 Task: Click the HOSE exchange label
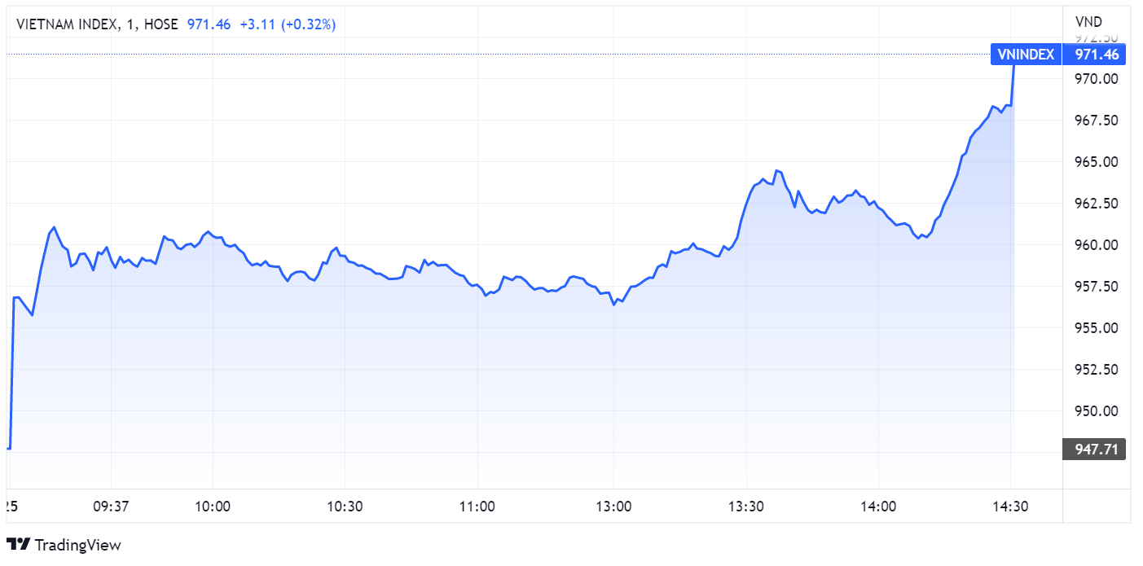160,24
